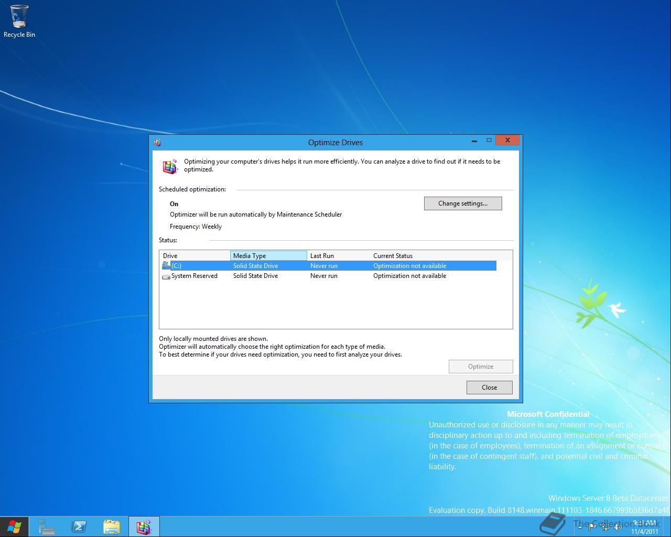The image size is (671, 537).
Task: Click System Reserved's Never run cell
Action: pos(324,276)
